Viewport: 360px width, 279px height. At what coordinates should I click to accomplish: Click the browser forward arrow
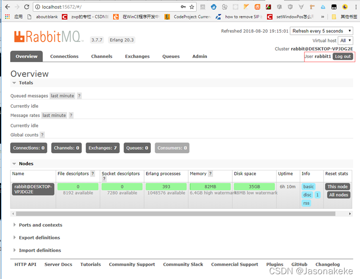[17, 7]
